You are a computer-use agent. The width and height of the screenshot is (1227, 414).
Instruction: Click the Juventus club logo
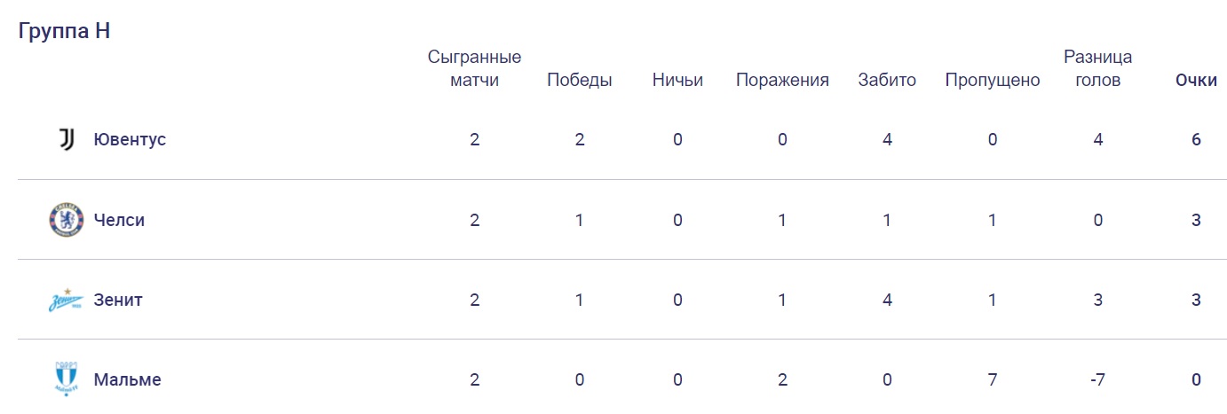click(x=66, y=139)
